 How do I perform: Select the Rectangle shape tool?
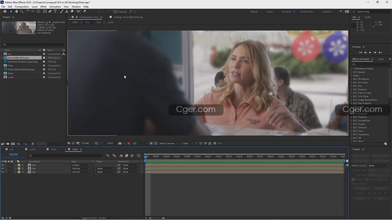[45, 12]
